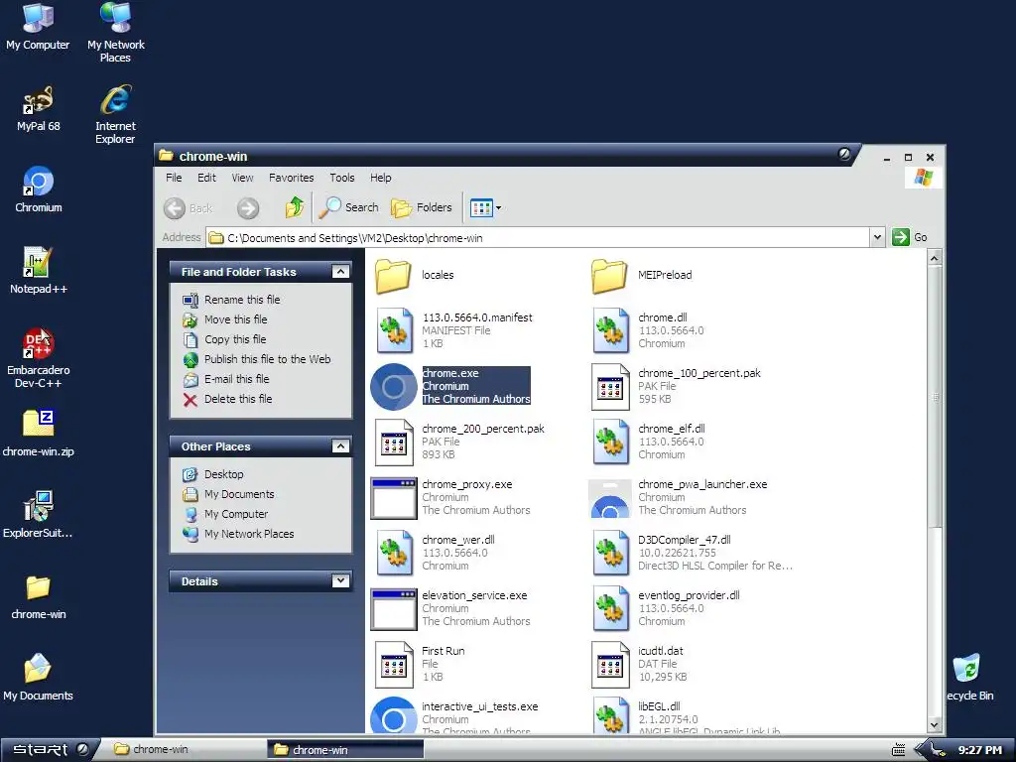Select chrome_100_percent.pak file icon
Screen dimensions: 1016x762
[x=610, y=387]
